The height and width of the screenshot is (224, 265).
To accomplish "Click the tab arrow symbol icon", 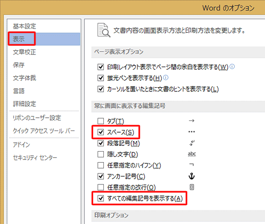I will tap(192, 121).
